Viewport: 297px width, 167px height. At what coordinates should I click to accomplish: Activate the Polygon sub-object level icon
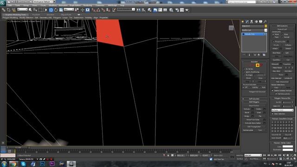pos(258,65)
